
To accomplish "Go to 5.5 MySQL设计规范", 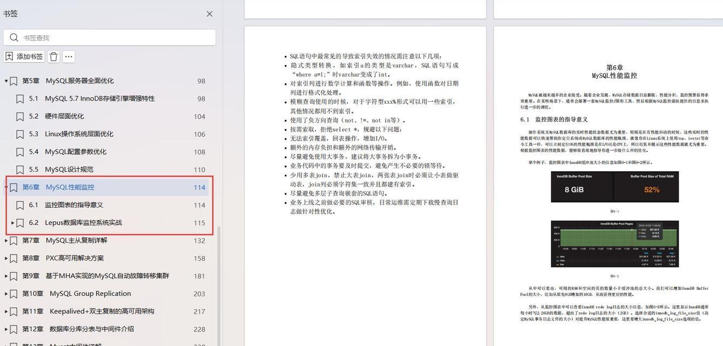I will (61, 170).
